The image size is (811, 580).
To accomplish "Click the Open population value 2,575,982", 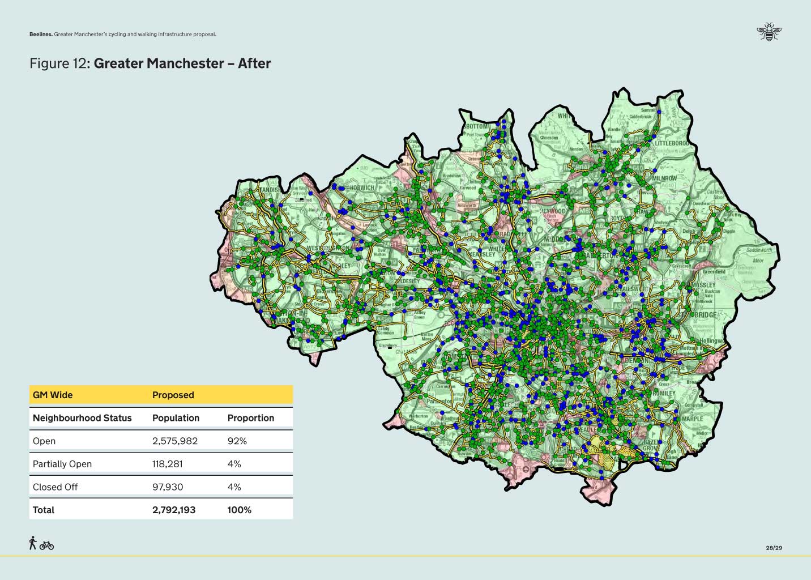I will [x=175, y=441].
